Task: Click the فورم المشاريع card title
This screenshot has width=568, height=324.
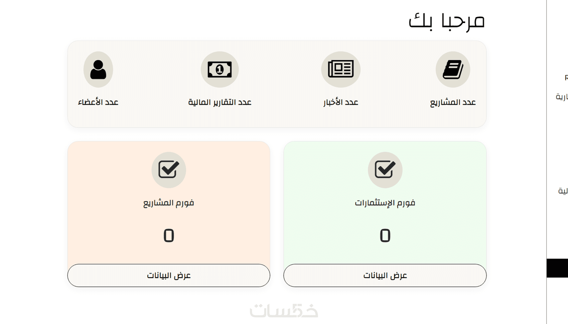Action: click(x=169, y=203)
